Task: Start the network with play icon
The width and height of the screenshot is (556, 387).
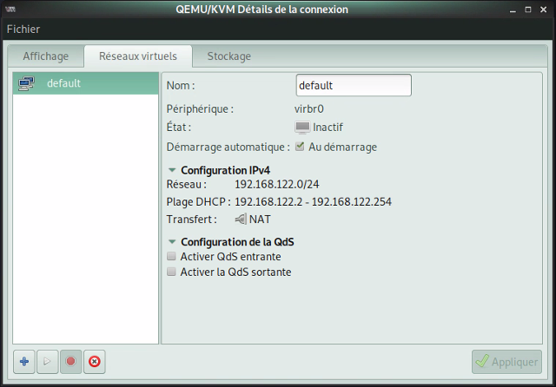Action: 47,362
